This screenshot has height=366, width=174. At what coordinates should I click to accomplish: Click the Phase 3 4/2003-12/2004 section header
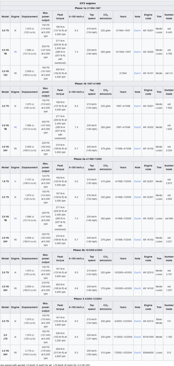(88, 299)
